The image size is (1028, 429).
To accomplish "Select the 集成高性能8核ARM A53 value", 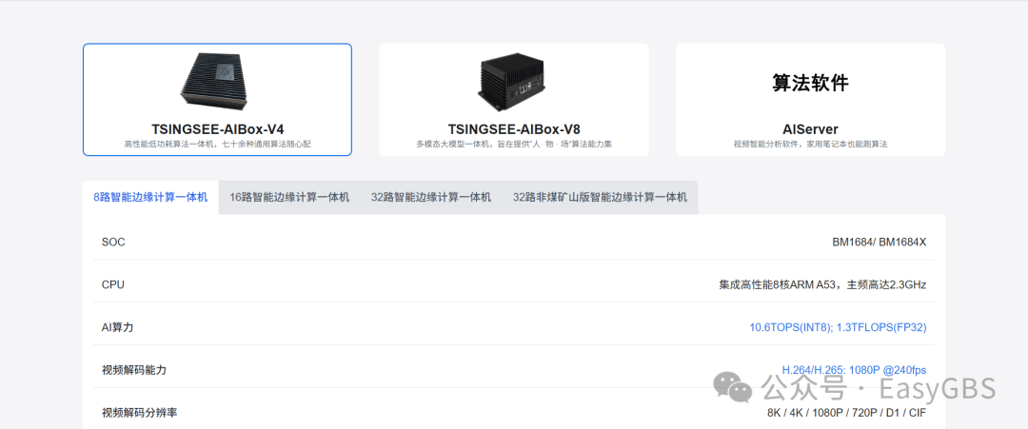I will [822, 285].
